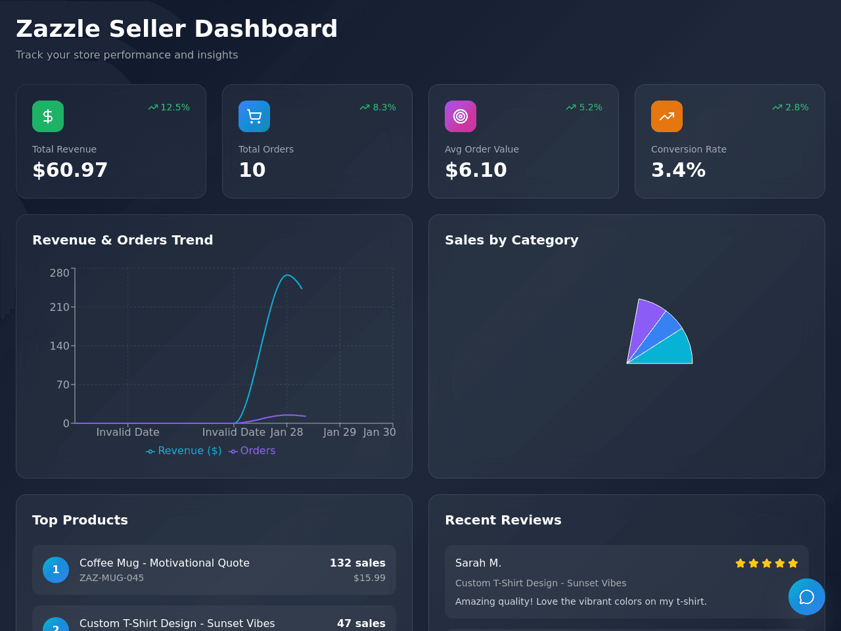Click the Avg Order Value amount $6.10
Viewport: 841px width, 631px height.
tap(476, 170)
